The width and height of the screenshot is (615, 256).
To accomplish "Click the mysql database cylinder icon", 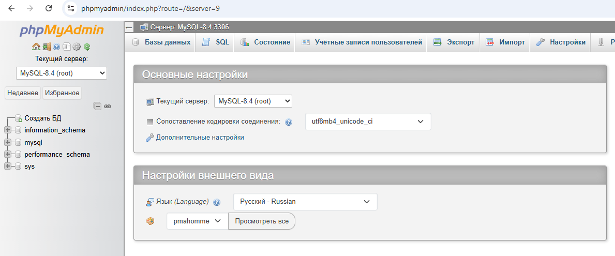I will [19, 142].
